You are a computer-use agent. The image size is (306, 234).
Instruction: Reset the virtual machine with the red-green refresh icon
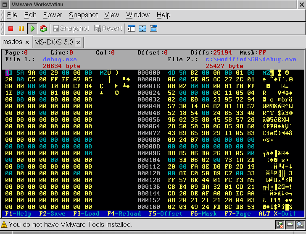pos(43,29)
